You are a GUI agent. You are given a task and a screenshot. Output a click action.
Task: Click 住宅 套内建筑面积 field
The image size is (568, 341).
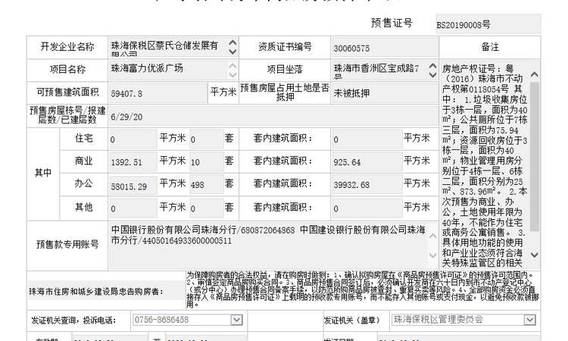pos(367,139)
